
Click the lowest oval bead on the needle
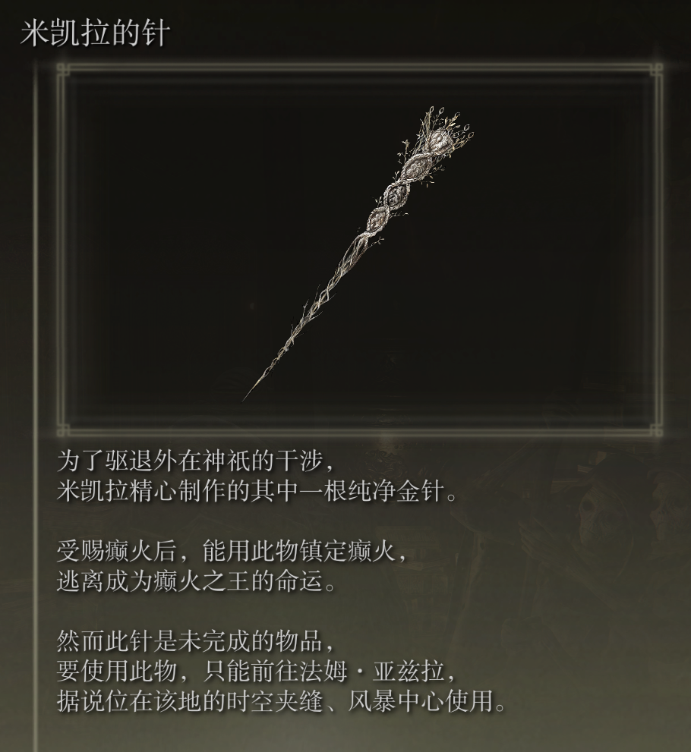377,220
